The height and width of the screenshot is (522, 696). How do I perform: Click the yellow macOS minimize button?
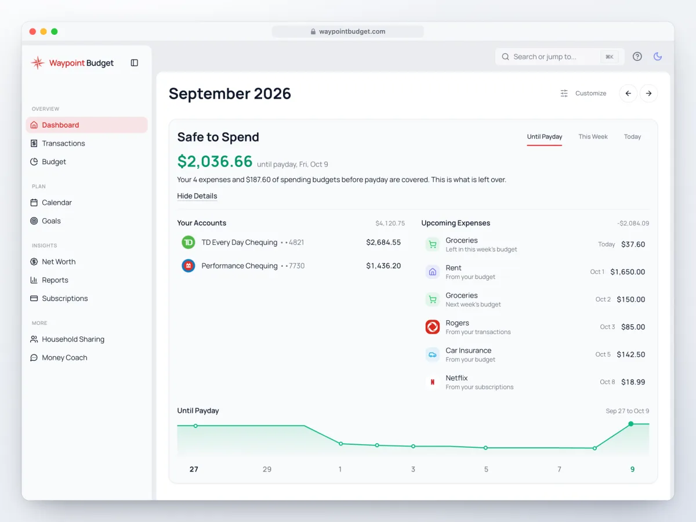pyautogui.click(x=43, y=32)
